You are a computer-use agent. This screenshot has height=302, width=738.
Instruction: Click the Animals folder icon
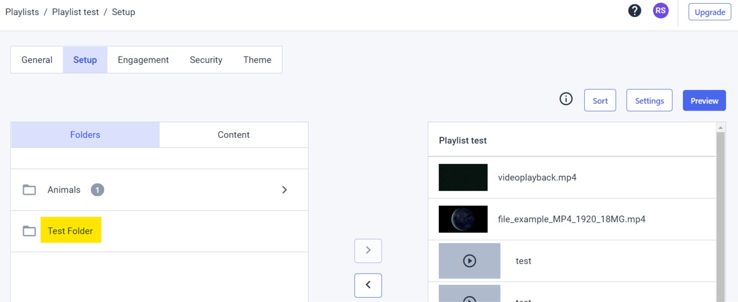pyautogui.click(x=29, y=190)
